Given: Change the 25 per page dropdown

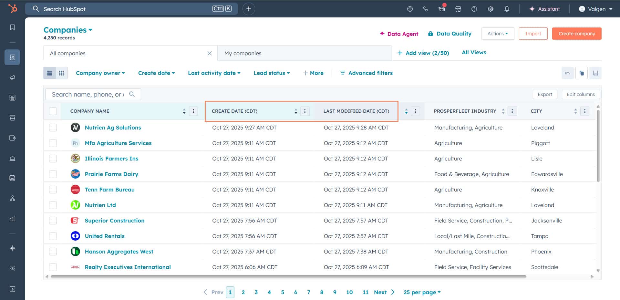Looking at the screenshot, I should click(x=422, y=292).
